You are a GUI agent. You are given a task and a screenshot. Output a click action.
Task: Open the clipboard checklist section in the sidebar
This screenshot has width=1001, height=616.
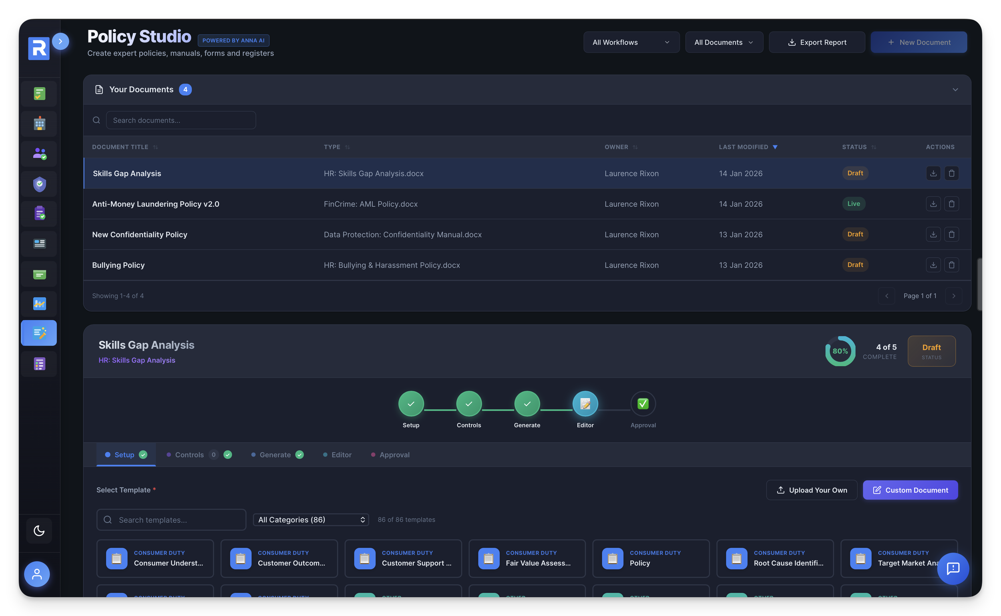pyautogui.click(x=39, y=213)
